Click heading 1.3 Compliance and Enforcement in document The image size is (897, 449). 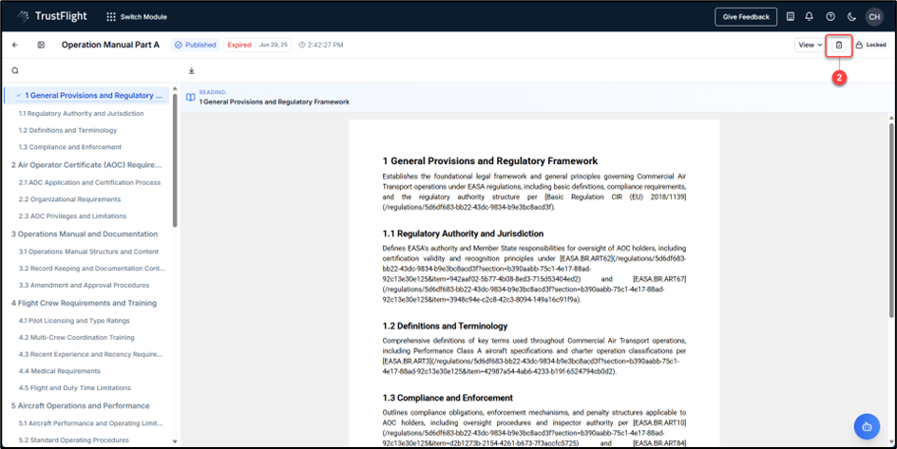click(448, 398)
